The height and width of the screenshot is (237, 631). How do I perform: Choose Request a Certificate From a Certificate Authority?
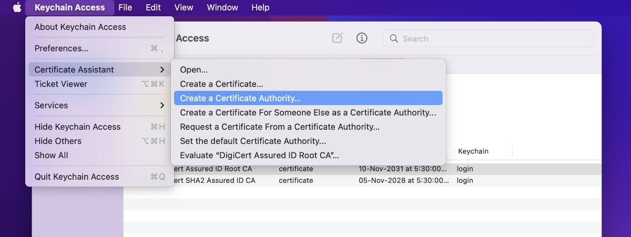[280, 127]
